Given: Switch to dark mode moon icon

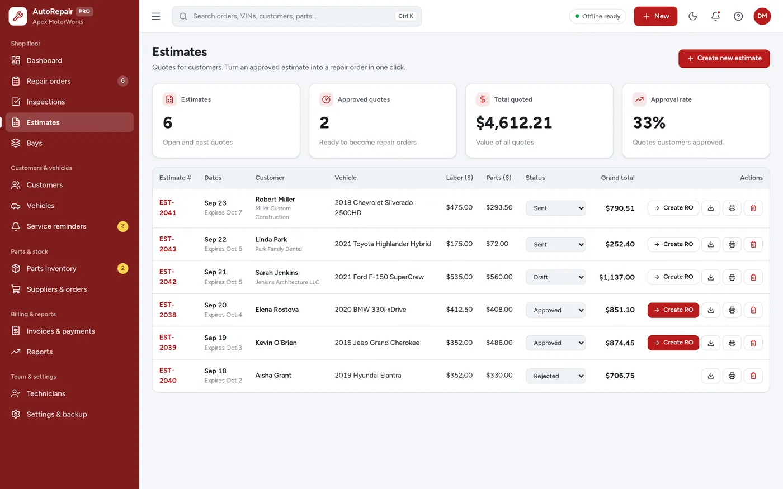Looking at the screenshot, I should [x=692, y=16].
